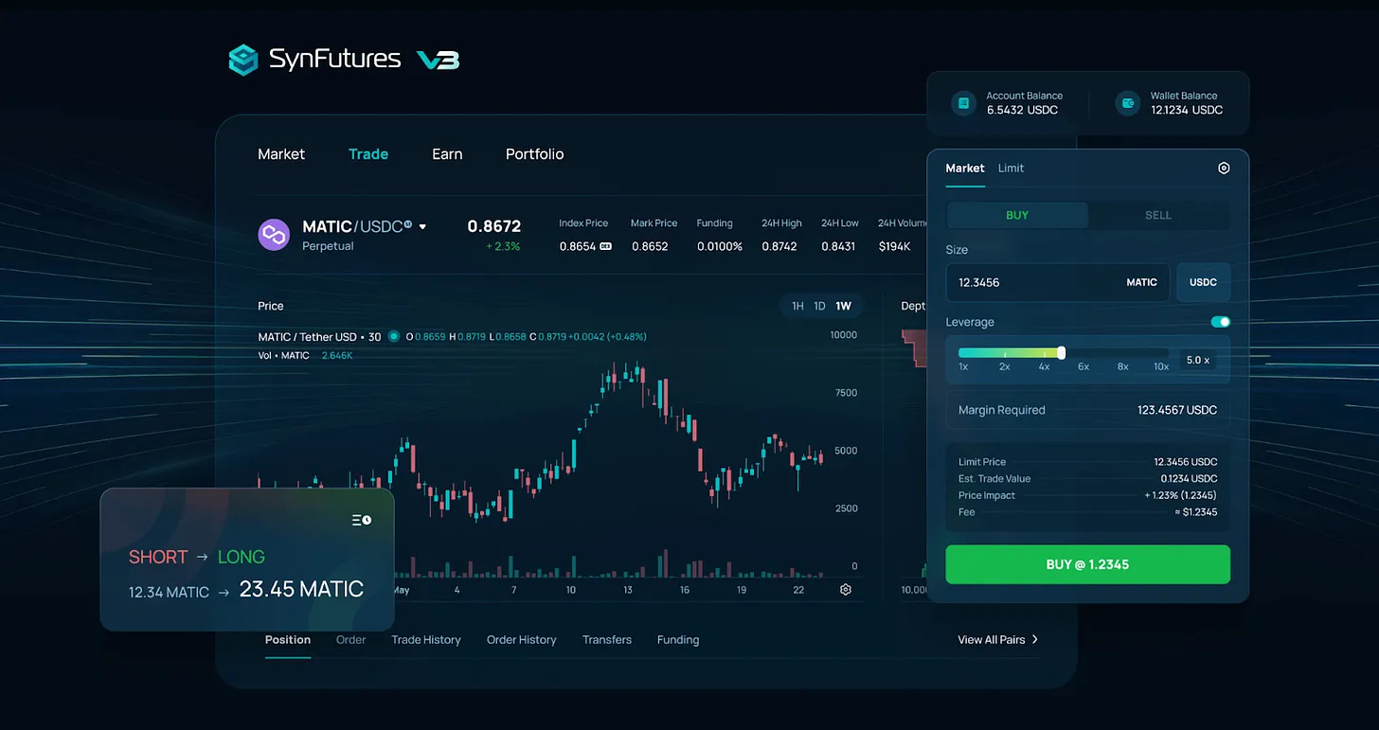Open the Order History tab
Image resolution: width=1379 pixels, height=730 pixels.
click(521, 640)
